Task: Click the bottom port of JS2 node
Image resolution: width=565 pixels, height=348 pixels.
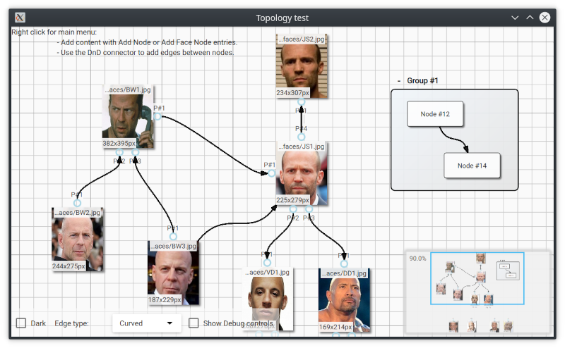Action: 302,102
